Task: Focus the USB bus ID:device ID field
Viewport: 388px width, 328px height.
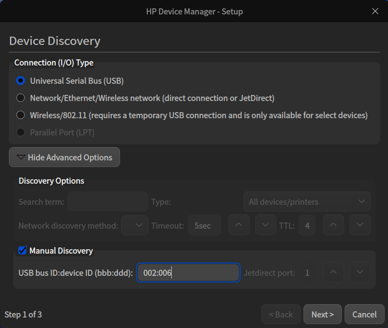Action: [188, 273]
